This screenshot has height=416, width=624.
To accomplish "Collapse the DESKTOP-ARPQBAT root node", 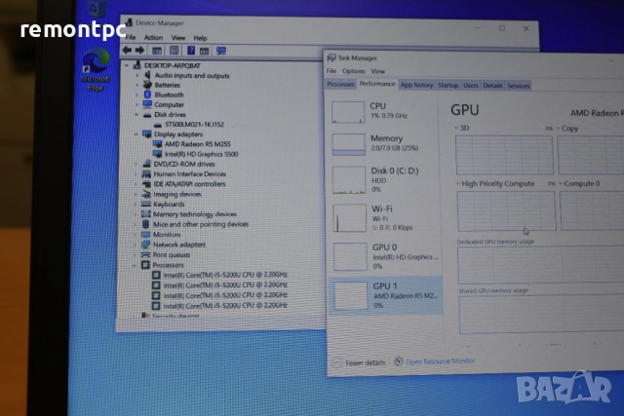I will pyautogui.click(x=127, y=65).
